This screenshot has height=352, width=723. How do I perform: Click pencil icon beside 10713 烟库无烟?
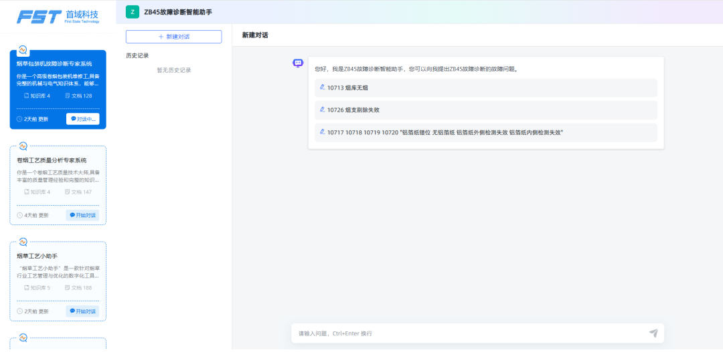click(322, 87)
